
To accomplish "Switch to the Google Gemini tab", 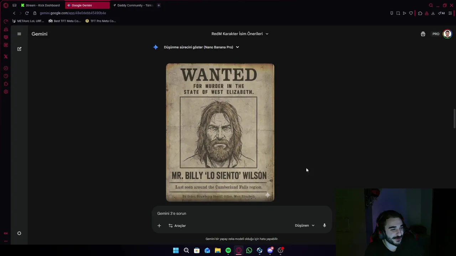I will click(x=87, y=5).
